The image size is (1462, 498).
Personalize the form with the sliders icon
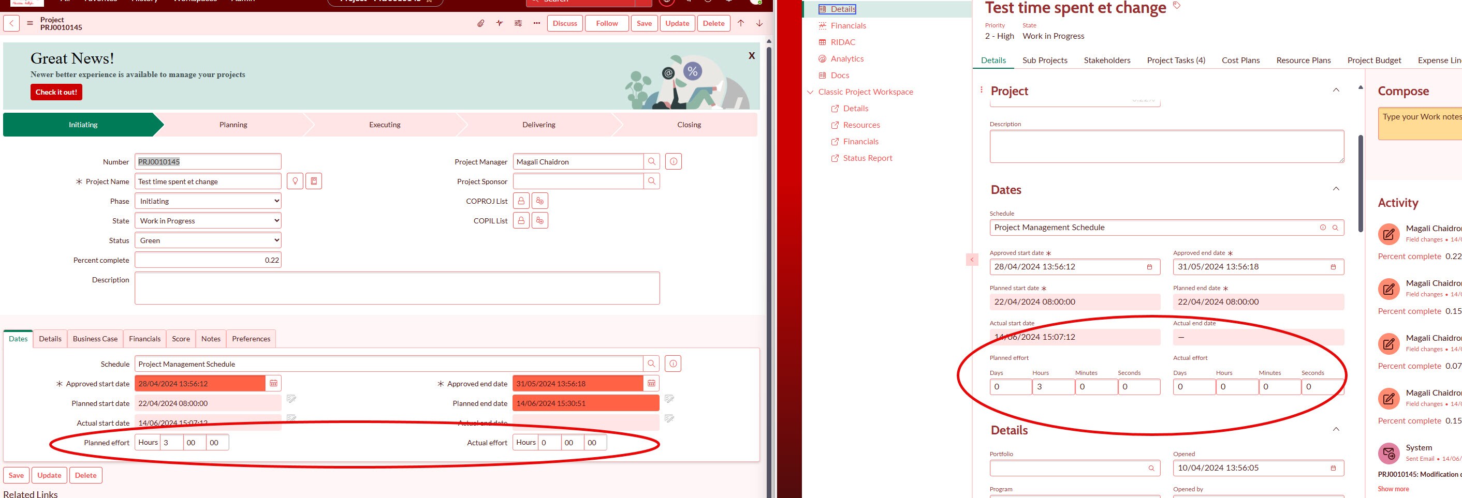(x=518, y=23)
